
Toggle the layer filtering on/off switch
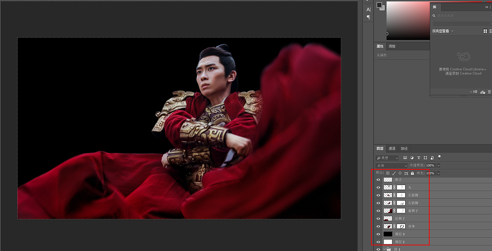click(439, 157)
